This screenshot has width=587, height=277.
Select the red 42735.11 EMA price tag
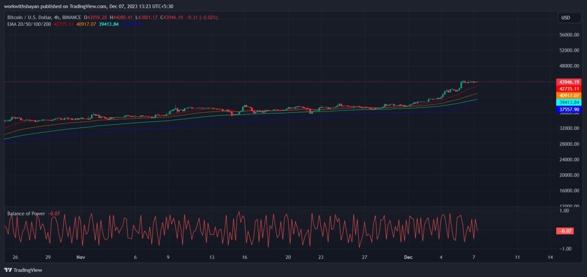[x=569, y=89]
